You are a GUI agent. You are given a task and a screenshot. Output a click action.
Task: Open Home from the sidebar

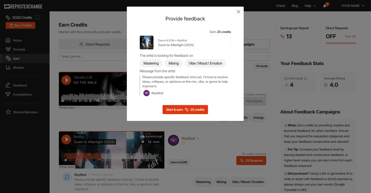click(17, 40)
